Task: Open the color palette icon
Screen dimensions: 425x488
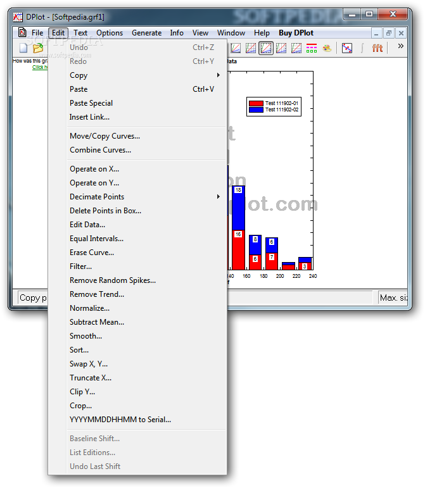Action: coord(327,48)
